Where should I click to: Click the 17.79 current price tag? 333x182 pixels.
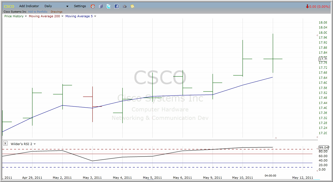323,59
